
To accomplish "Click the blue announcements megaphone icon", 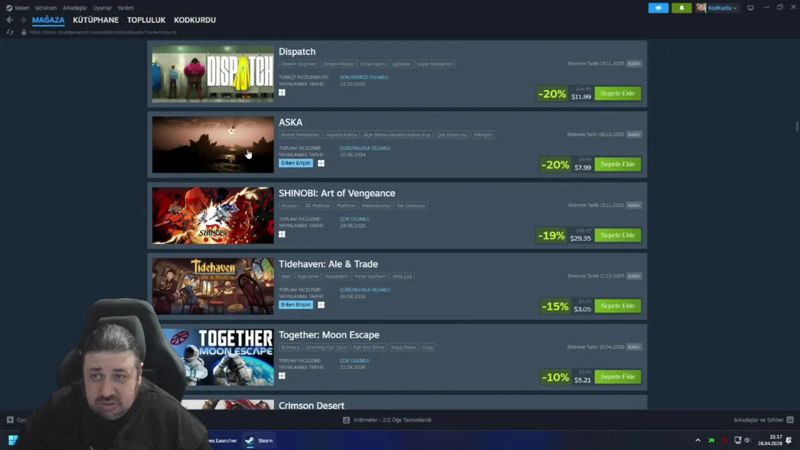I will click(x=658, y=8).
